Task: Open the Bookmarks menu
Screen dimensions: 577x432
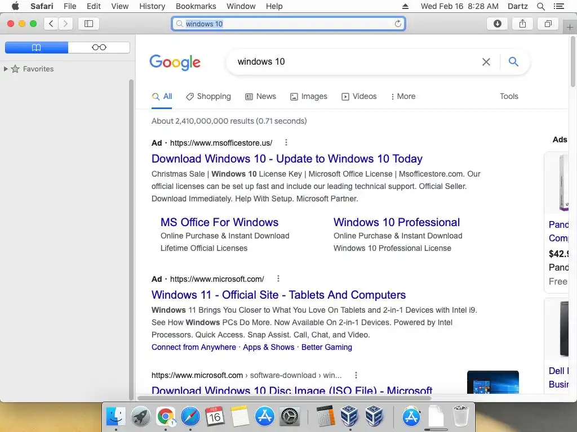Action: click(196, 6)
